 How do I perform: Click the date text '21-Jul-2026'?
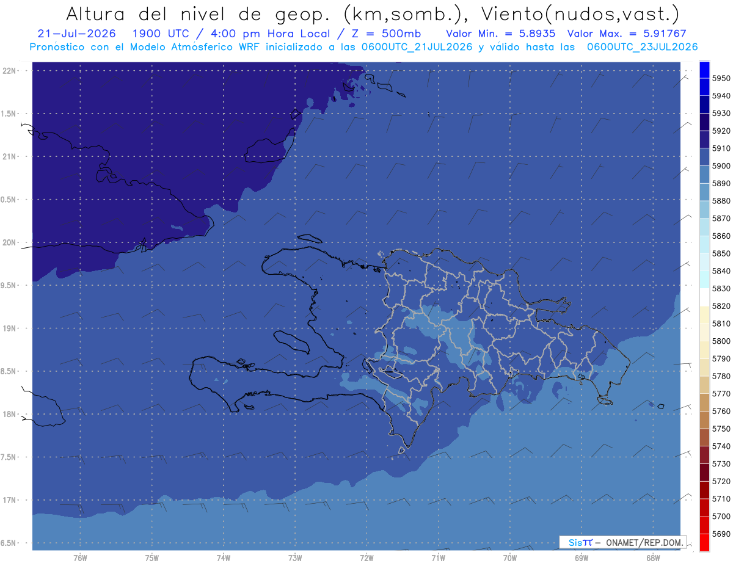[x=77, y=34]
